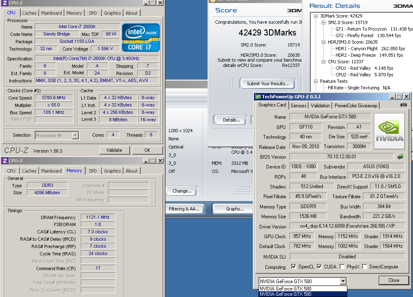Open the Processor #1 selection dropdown

tap(75, 135)
